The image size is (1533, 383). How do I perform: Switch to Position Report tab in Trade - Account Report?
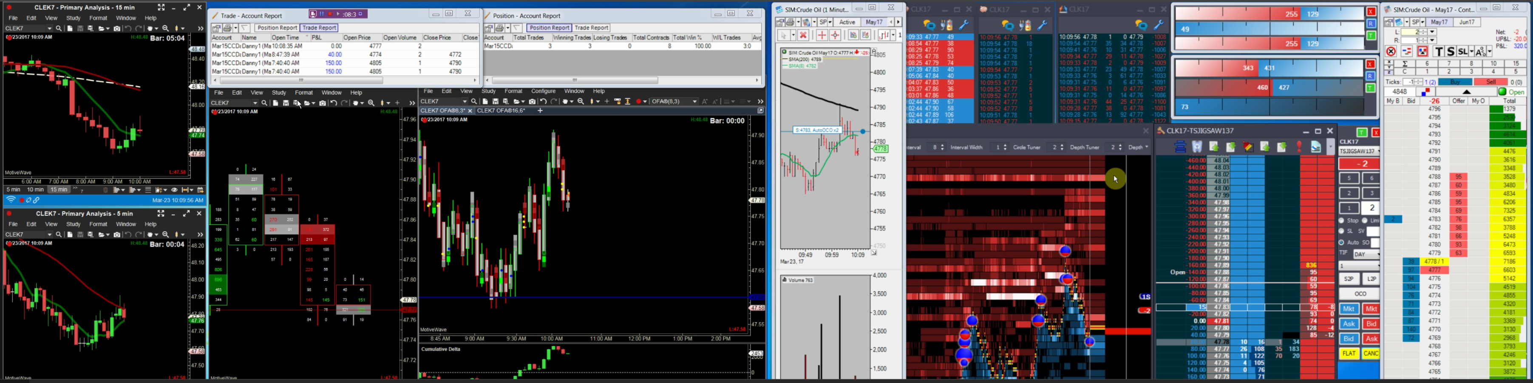[277, 28]
